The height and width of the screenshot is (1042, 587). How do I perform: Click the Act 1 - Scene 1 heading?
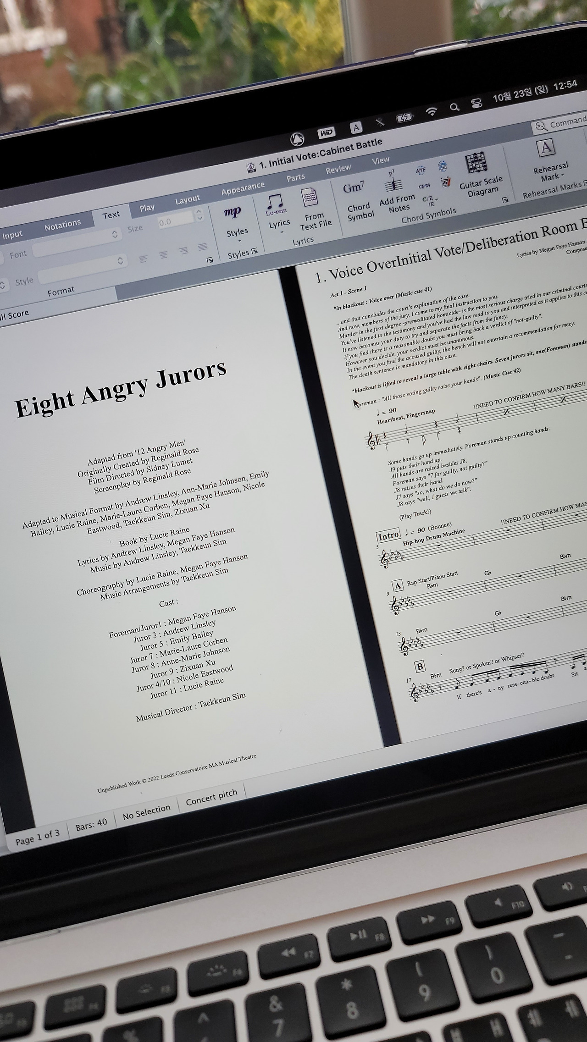click(349, 292)
